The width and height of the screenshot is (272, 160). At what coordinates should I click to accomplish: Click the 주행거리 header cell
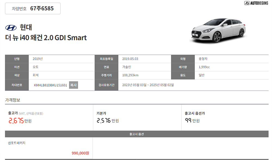(x=107, y=75)
